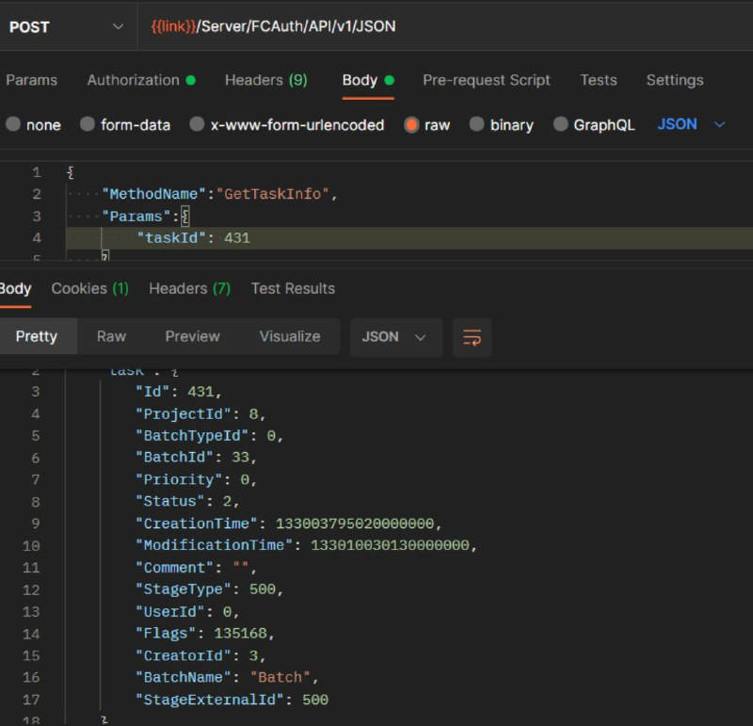This screenshot has height=726, width=753.
Task: Click the "BatchTypeId": 0 line
Action: 209,436
